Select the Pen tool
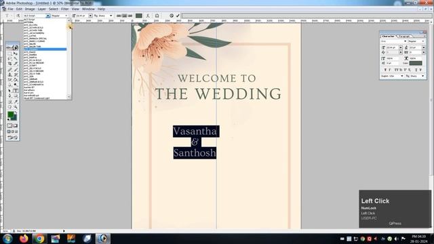The image size is (434, 244). [x=9, y=96]
